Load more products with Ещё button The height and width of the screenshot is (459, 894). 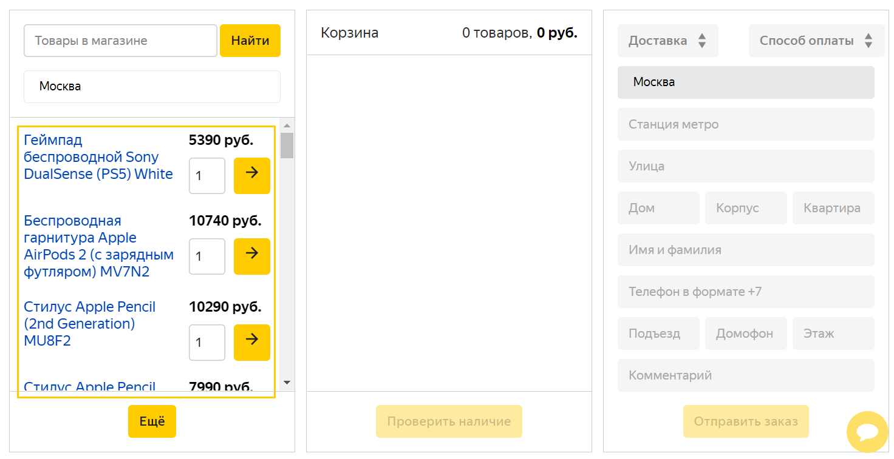tap(152, 421)
